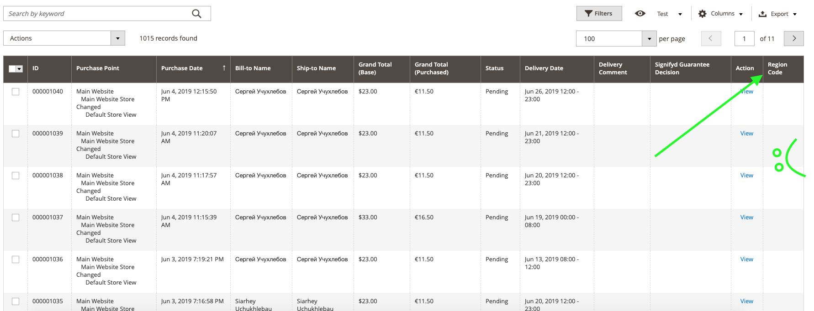Click the Export upload icon
This screenshot has height=311, width=814.
(762, 14)
